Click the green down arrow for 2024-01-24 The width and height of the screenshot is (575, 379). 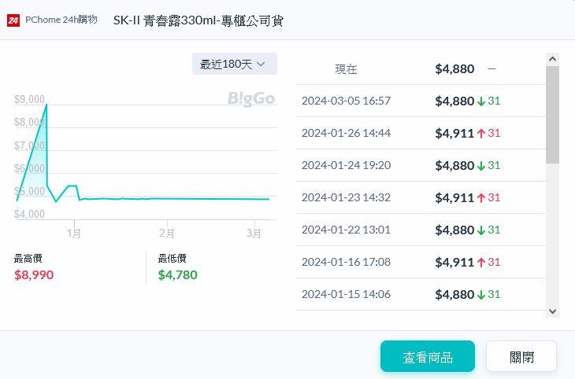[481, 165]
